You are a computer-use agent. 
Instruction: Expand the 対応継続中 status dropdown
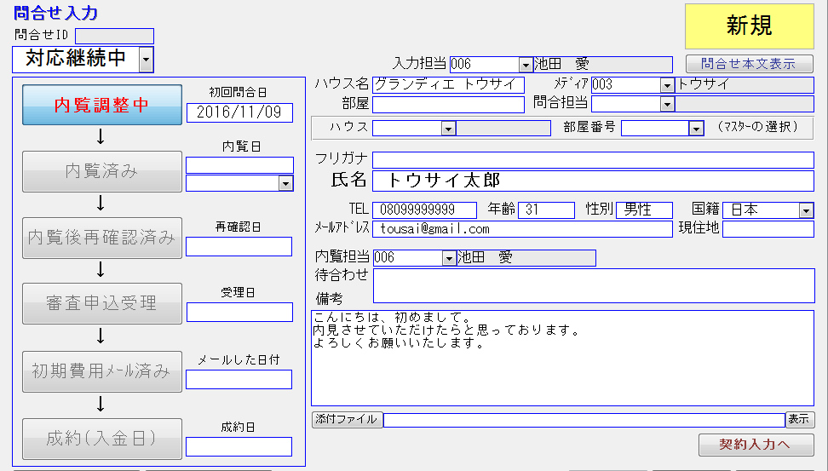point(146,60)
